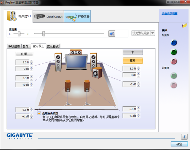The width and height of the screenshot is (190, 150).
Task: Click the L/R balance slider handle
Action: (x=19, y=34)
